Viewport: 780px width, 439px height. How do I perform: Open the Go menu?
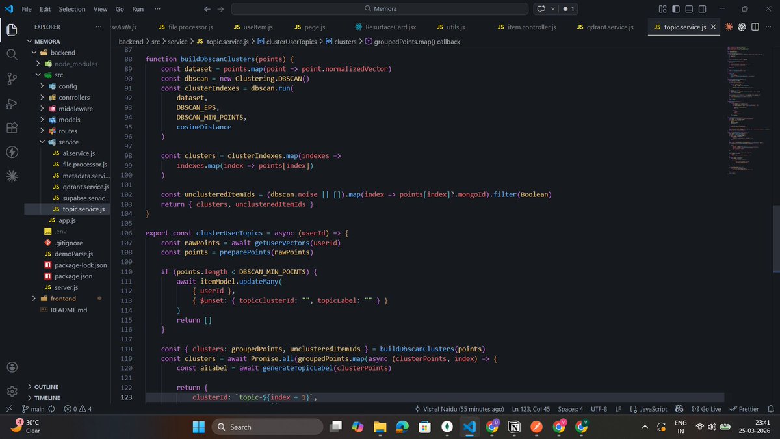[x=120, y=9]
